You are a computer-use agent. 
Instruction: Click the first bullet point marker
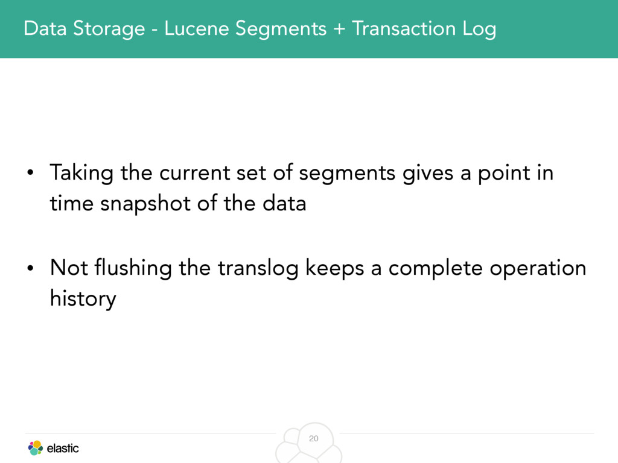(30, 172)
